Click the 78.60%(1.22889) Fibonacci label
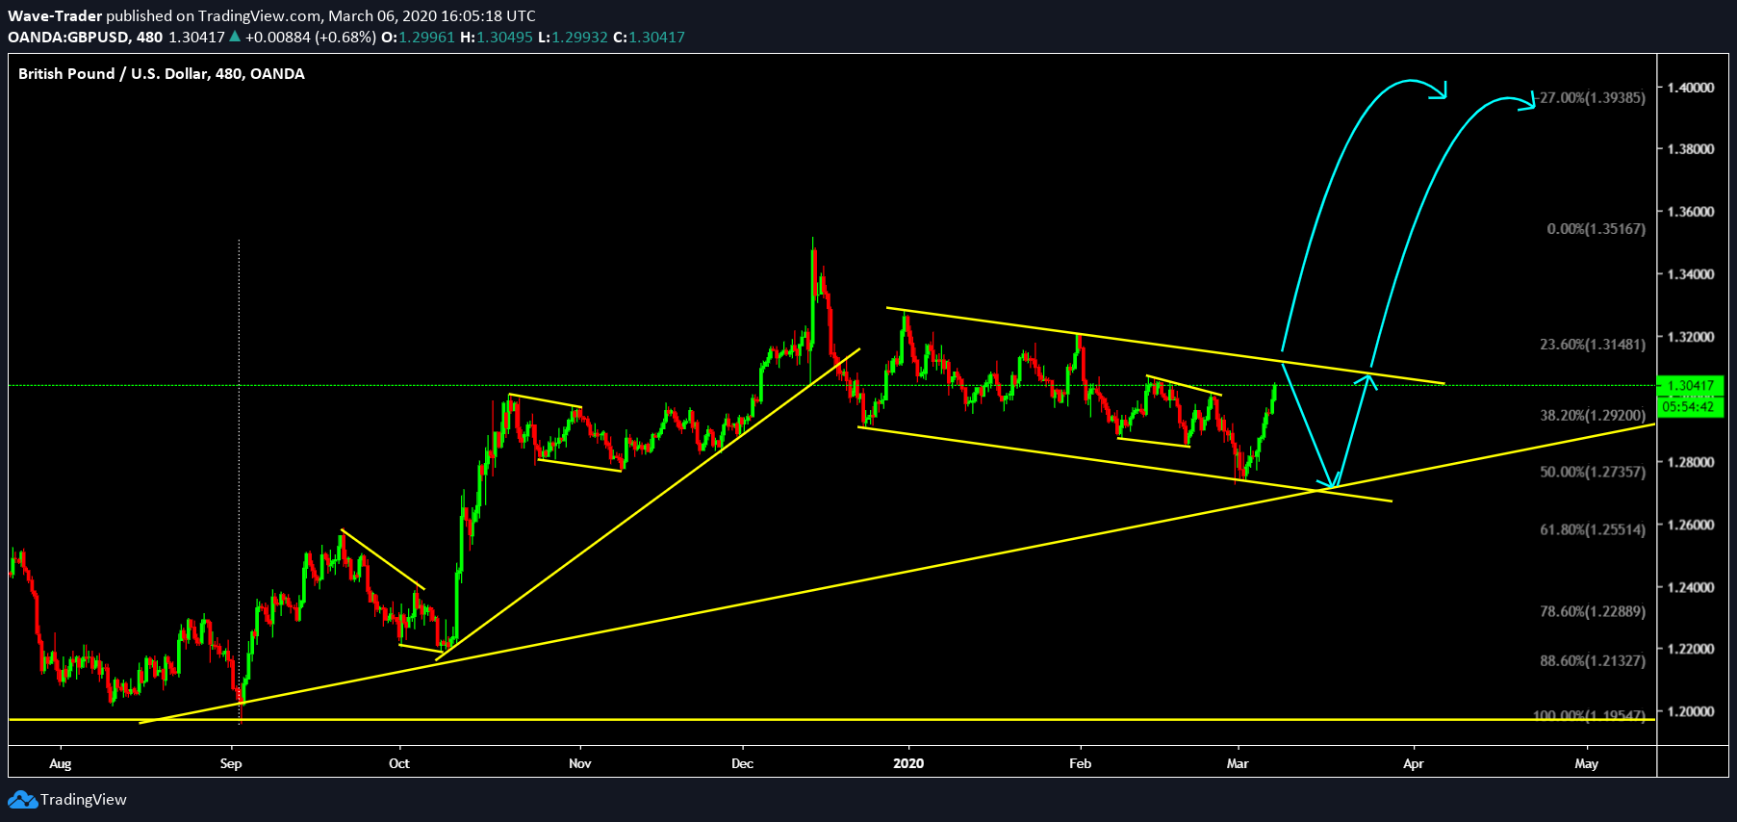1737x822 pixels. pos(1593,612)
